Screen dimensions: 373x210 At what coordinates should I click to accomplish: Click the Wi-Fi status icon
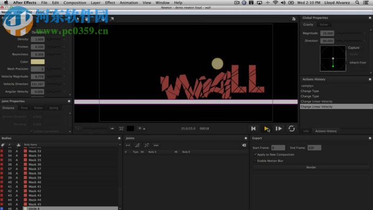point(275,3)
